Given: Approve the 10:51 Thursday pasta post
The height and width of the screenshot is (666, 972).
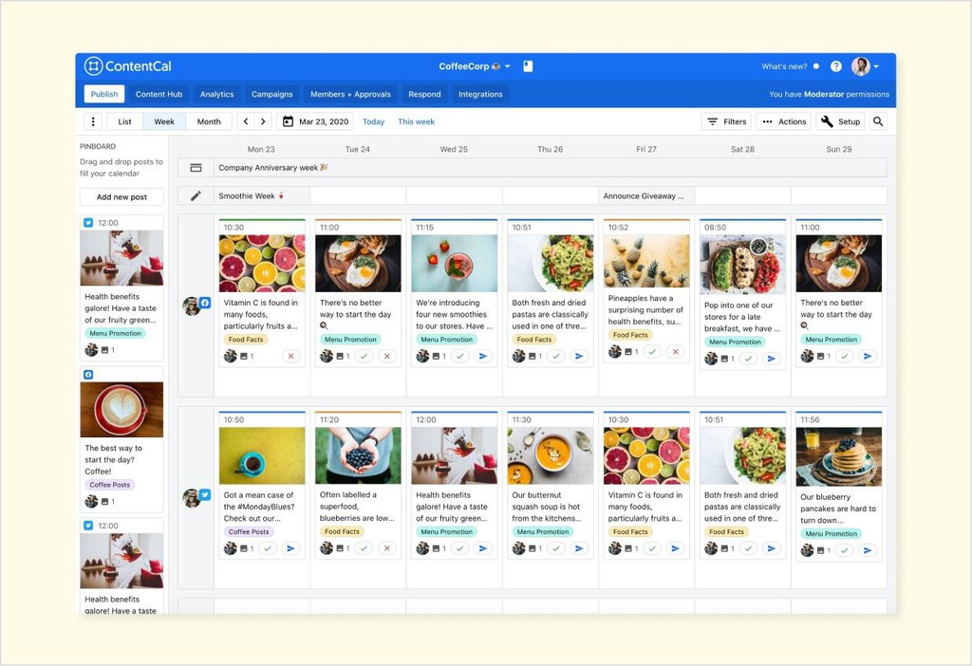Looking at the screenshot, I should coord(556,356).
